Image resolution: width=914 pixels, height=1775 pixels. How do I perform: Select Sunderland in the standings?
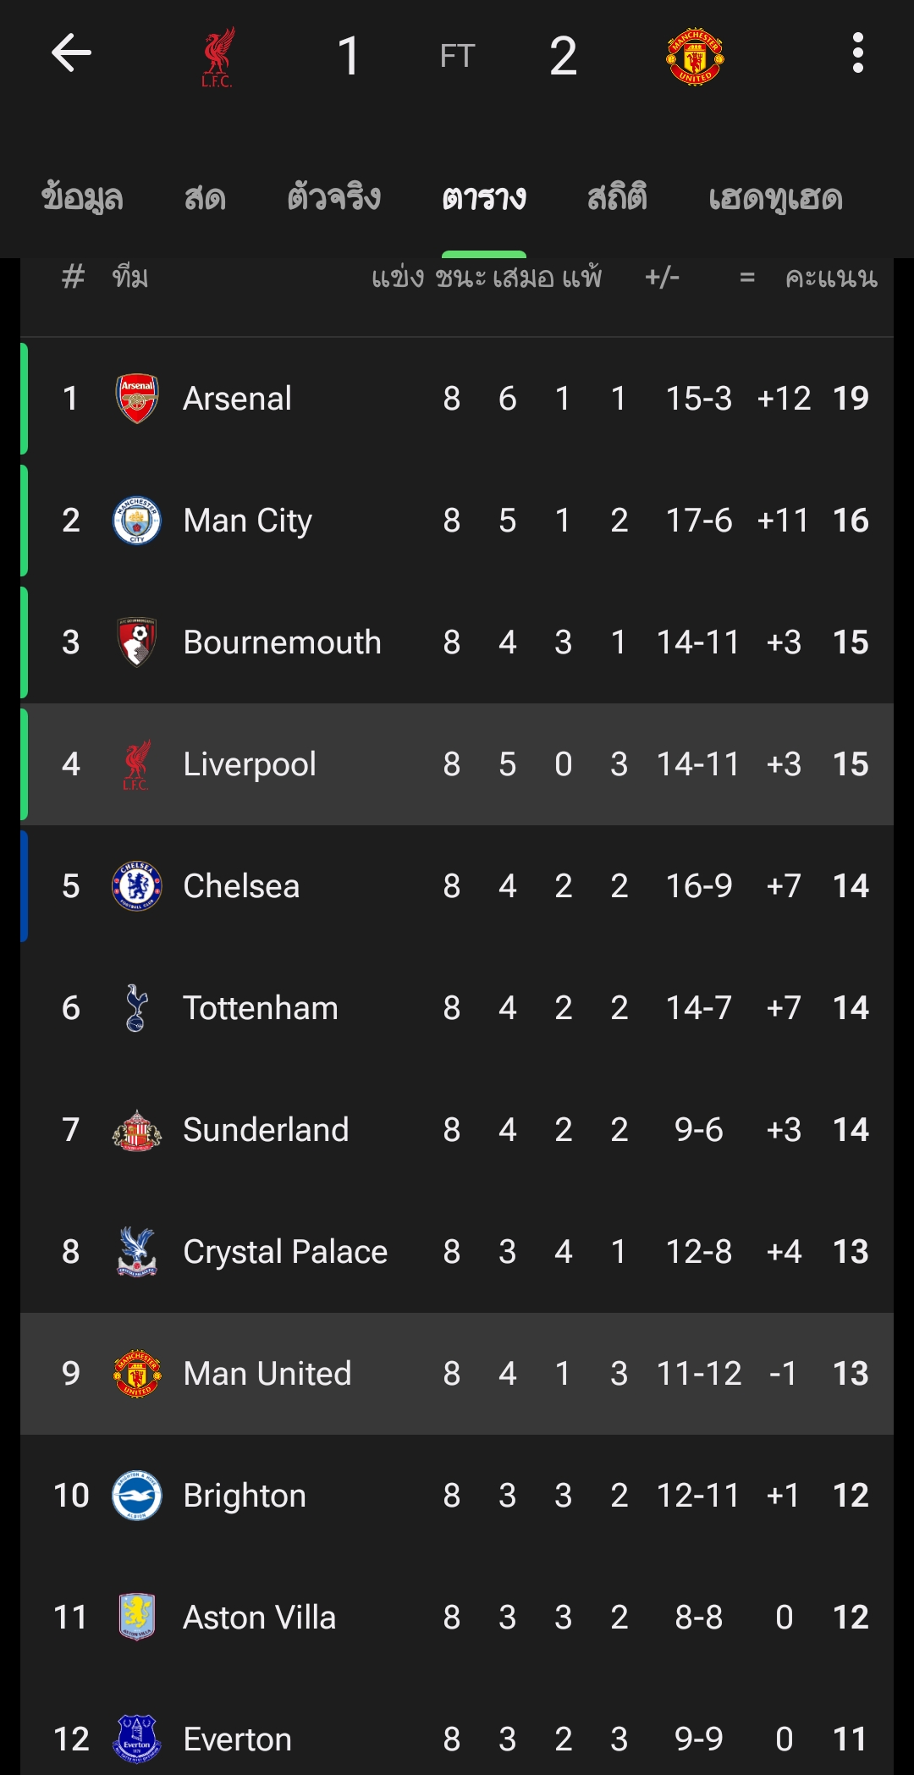(265, 1130)
